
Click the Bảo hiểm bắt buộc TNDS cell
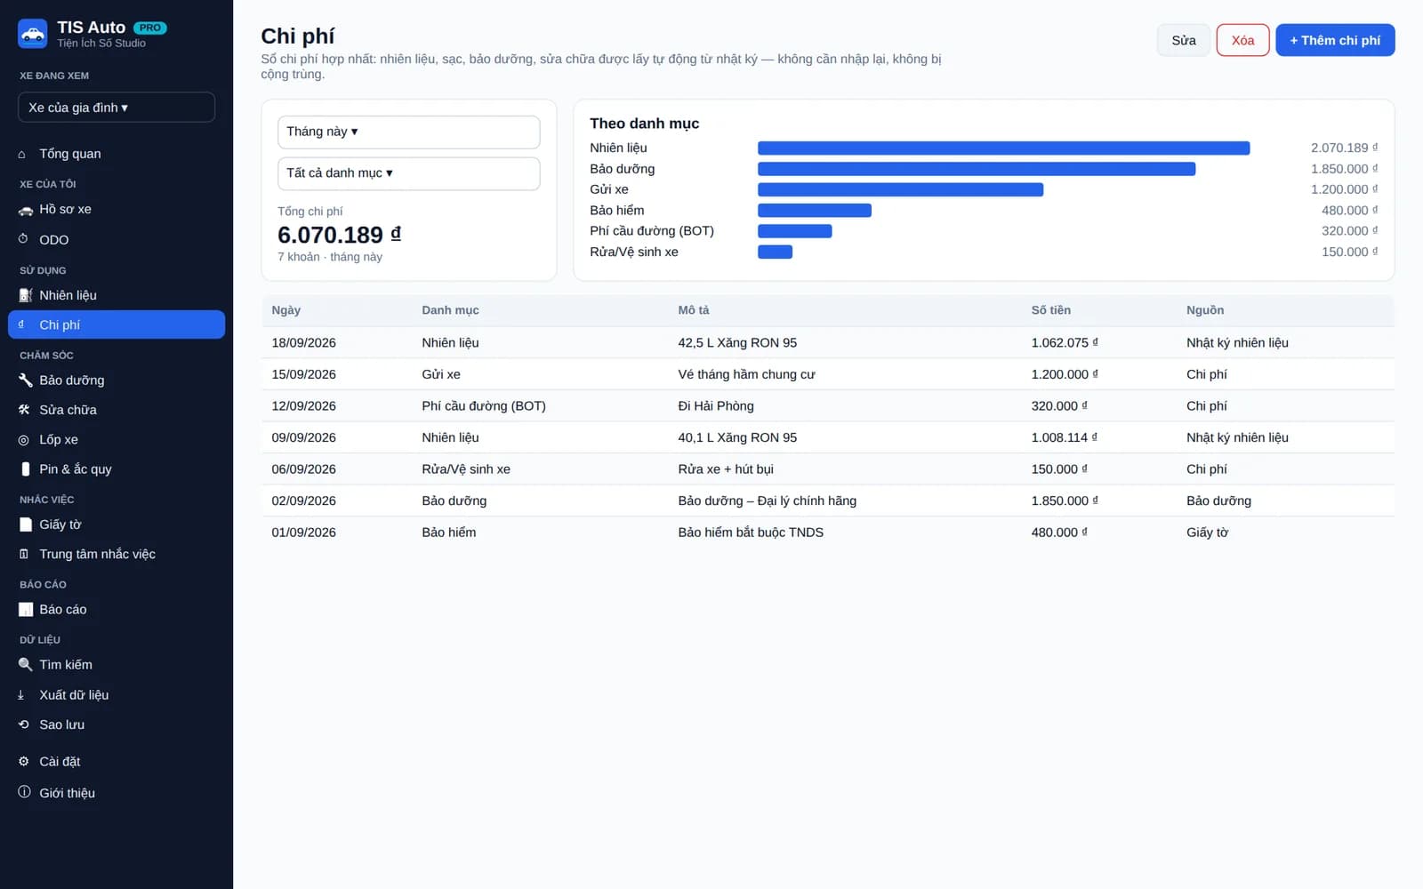pyautogui.click(x=751, y=533)
